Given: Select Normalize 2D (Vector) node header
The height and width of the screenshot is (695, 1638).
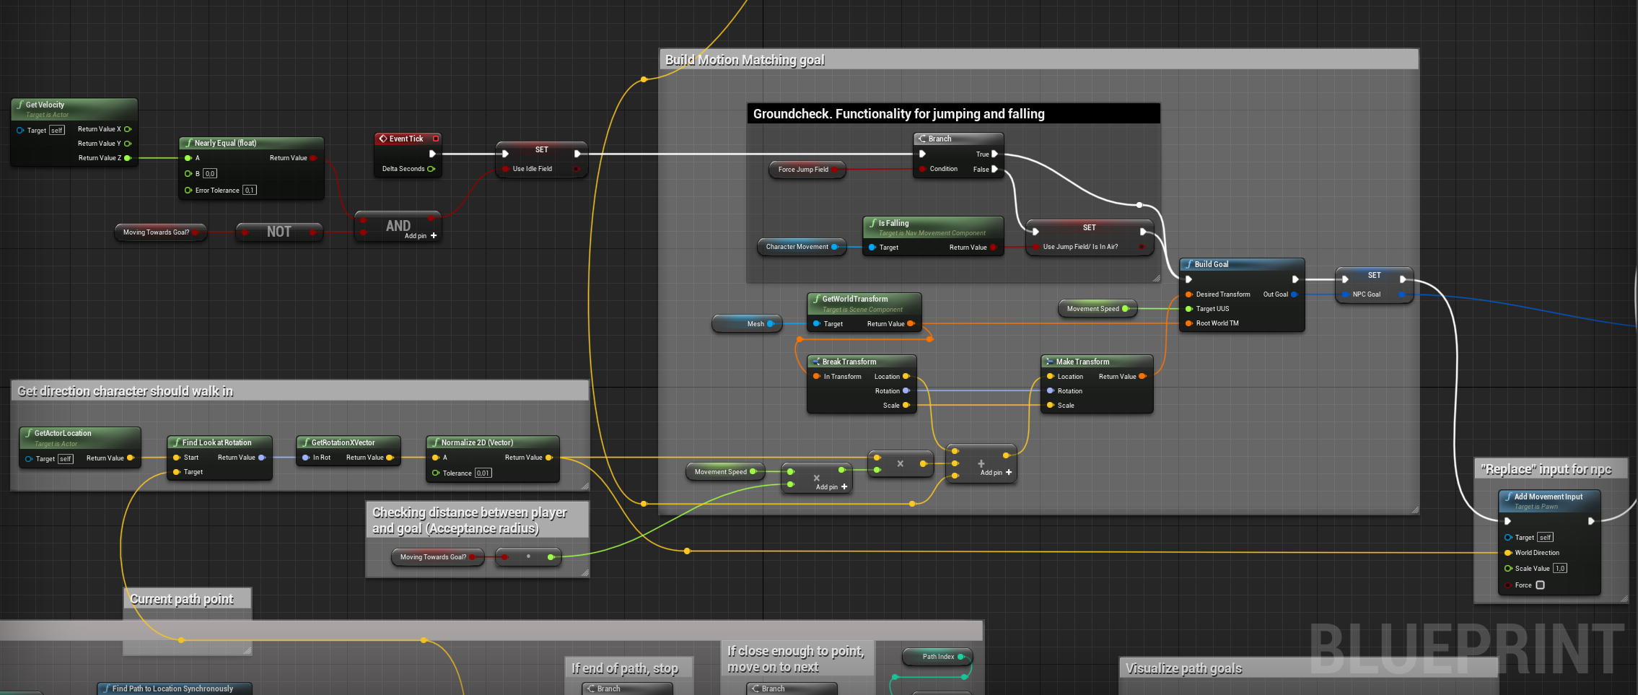Looking at the screenshot, I should pyautogui.click(x=493, y=442).
